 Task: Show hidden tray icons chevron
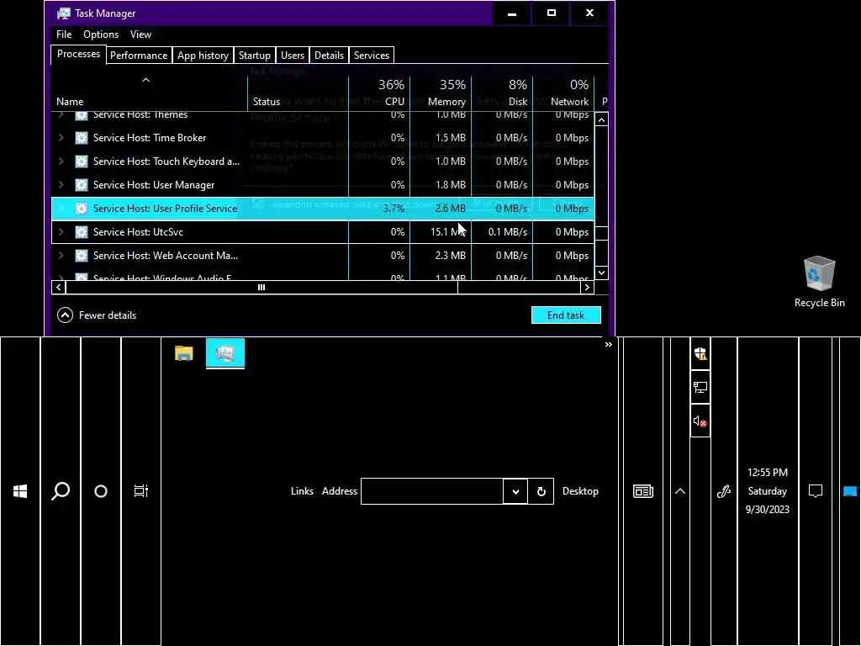679,491
